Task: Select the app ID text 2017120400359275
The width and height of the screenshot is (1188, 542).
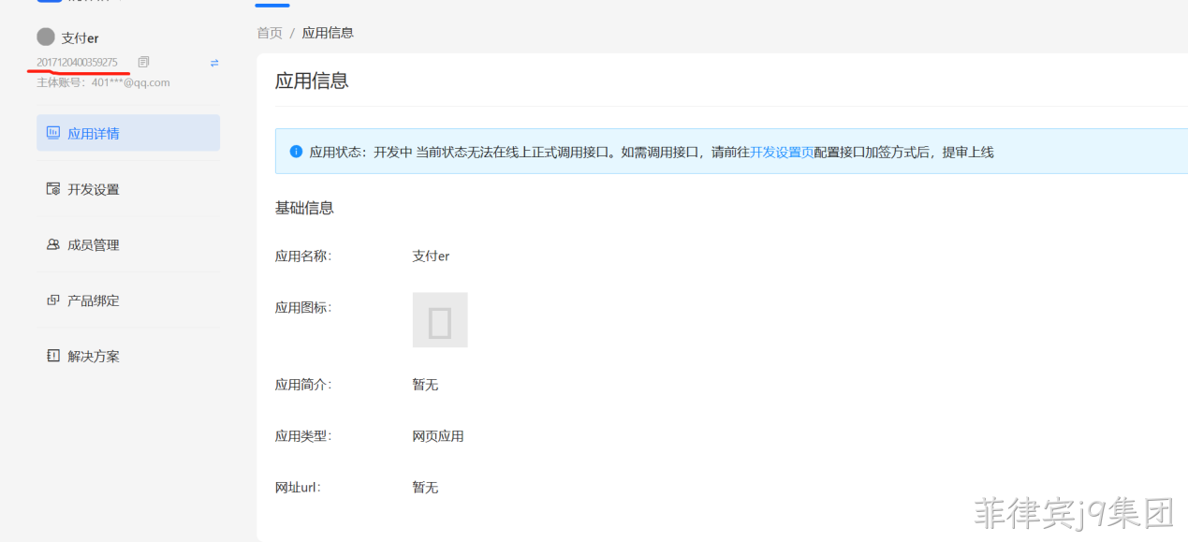Action: pyautogui.click(x=77, y=63)
